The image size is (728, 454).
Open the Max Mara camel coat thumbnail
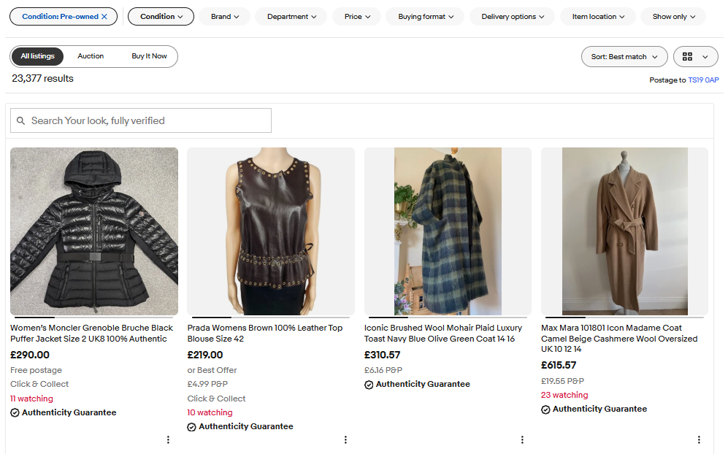click(624, 231)
